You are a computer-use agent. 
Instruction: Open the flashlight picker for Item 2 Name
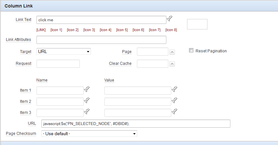pyautogui.click(x=87, y=100)
